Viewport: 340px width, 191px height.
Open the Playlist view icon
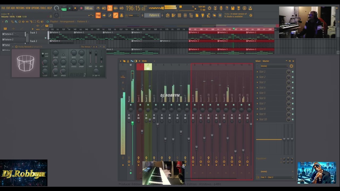pos(168,15)
